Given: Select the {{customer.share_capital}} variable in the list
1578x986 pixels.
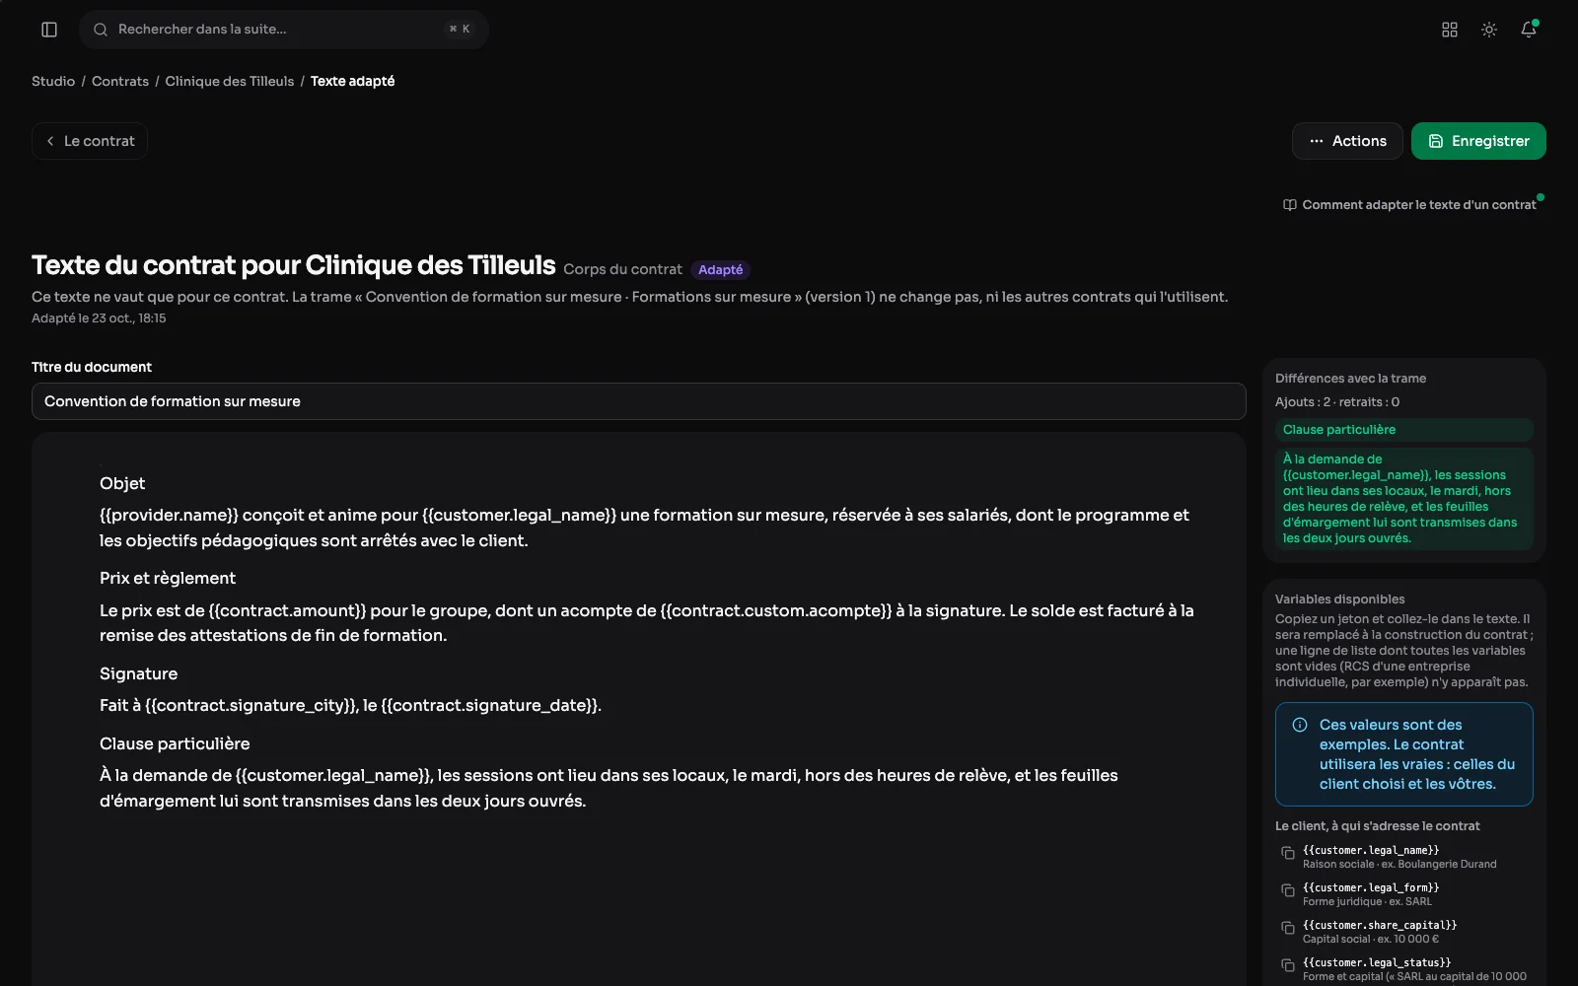Looking at the screenshot, I should point(1380,925).
